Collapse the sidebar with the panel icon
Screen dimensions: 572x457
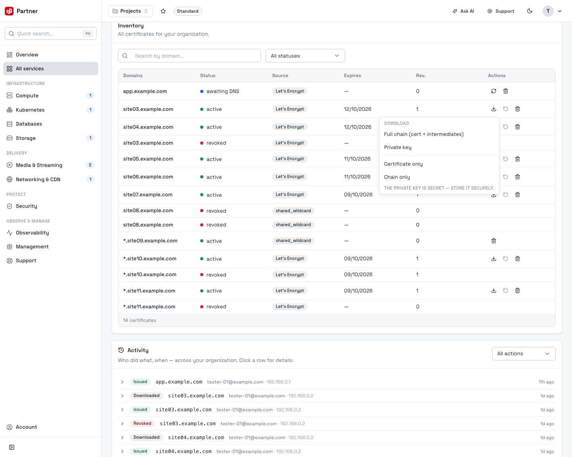pyautogui.click(x=12, y=447)
